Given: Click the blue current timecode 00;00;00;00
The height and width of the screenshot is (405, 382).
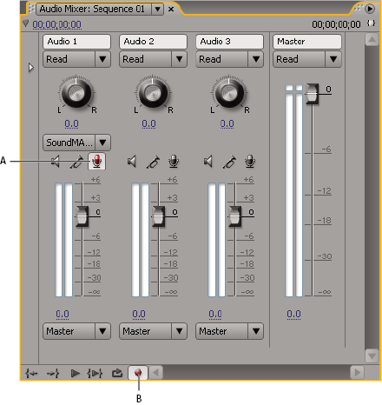Looking at the screenshot, I should (57, 24).
